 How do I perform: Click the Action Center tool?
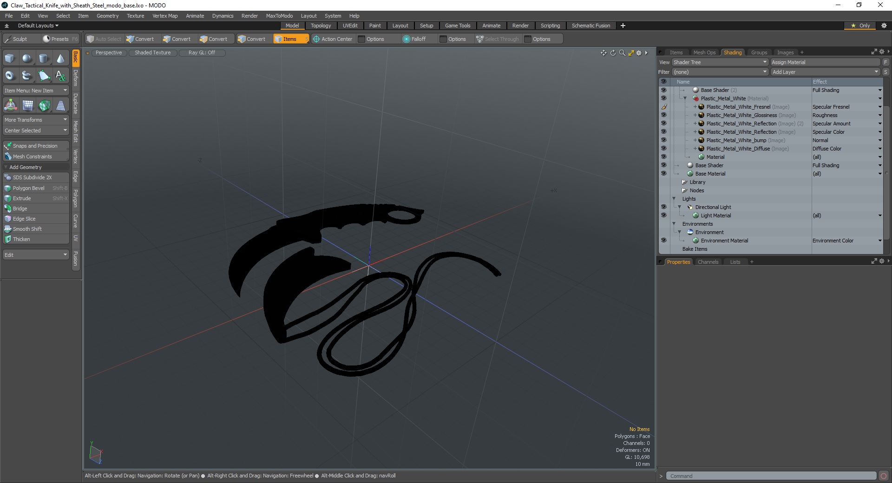point(333,39)
